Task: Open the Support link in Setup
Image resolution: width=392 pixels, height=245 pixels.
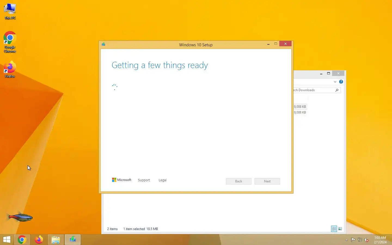Action: tap(144, 180)
